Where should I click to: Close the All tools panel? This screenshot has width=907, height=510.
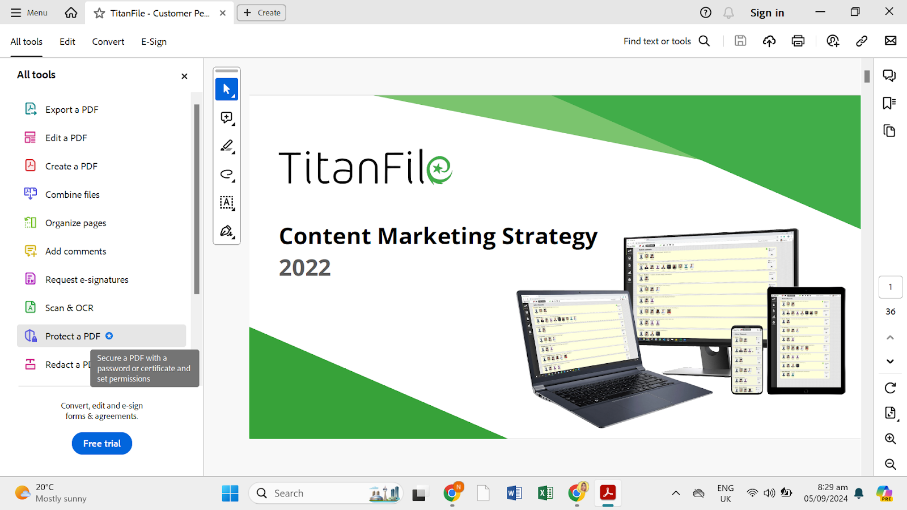coord(184,76)
